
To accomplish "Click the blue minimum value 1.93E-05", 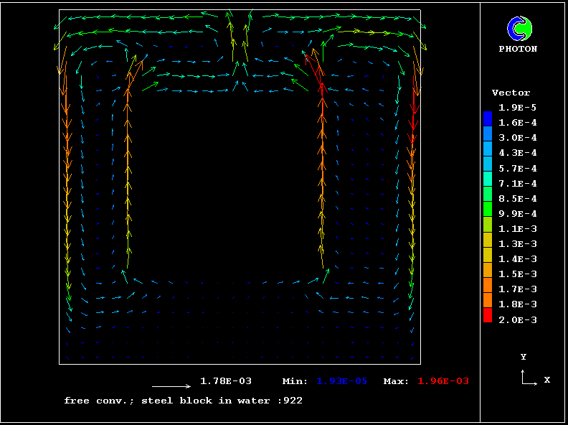I will click(341, 381).
